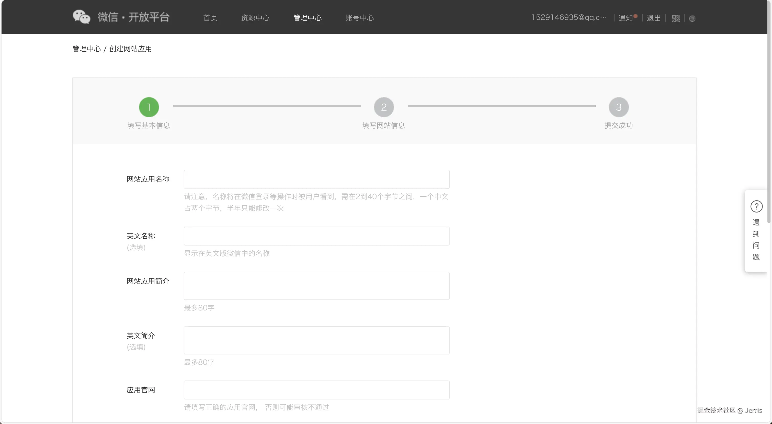The width and height of the screenshot is (772, 424).
Task: Open 通知 notifications with red dot
Action: 626,18
